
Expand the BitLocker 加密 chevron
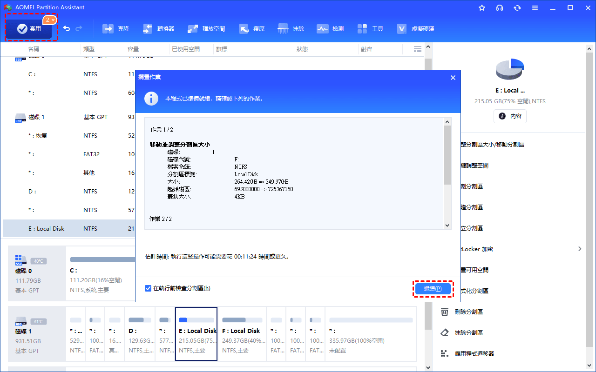pyautogui.click(x=580, y=249)
